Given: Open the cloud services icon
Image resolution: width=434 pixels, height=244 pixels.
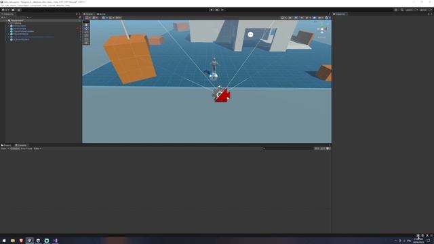Looking at the screenshot, I should click(13, 10).
